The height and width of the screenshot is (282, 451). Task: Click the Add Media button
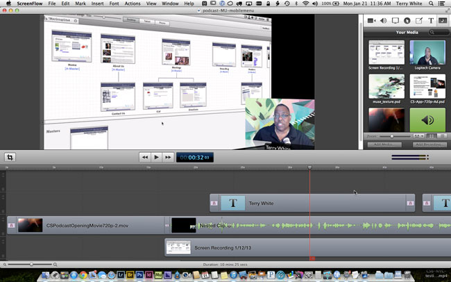(x=384, y=144)
